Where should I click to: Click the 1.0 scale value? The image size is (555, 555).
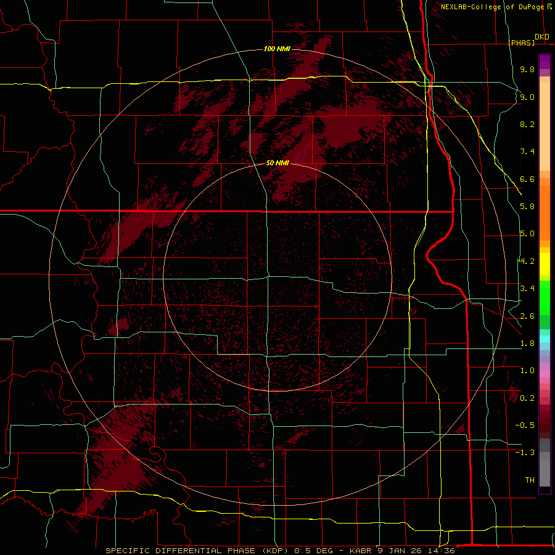527,371
